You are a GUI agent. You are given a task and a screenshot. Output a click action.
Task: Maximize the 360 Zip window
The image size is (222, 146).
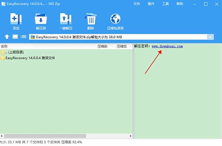click(206, 4)
